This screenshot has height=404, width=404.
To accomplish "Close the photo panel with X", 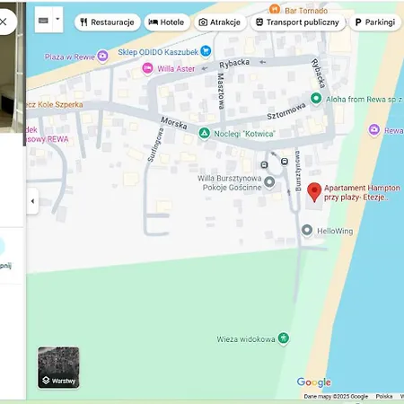I will coord(4,22).
